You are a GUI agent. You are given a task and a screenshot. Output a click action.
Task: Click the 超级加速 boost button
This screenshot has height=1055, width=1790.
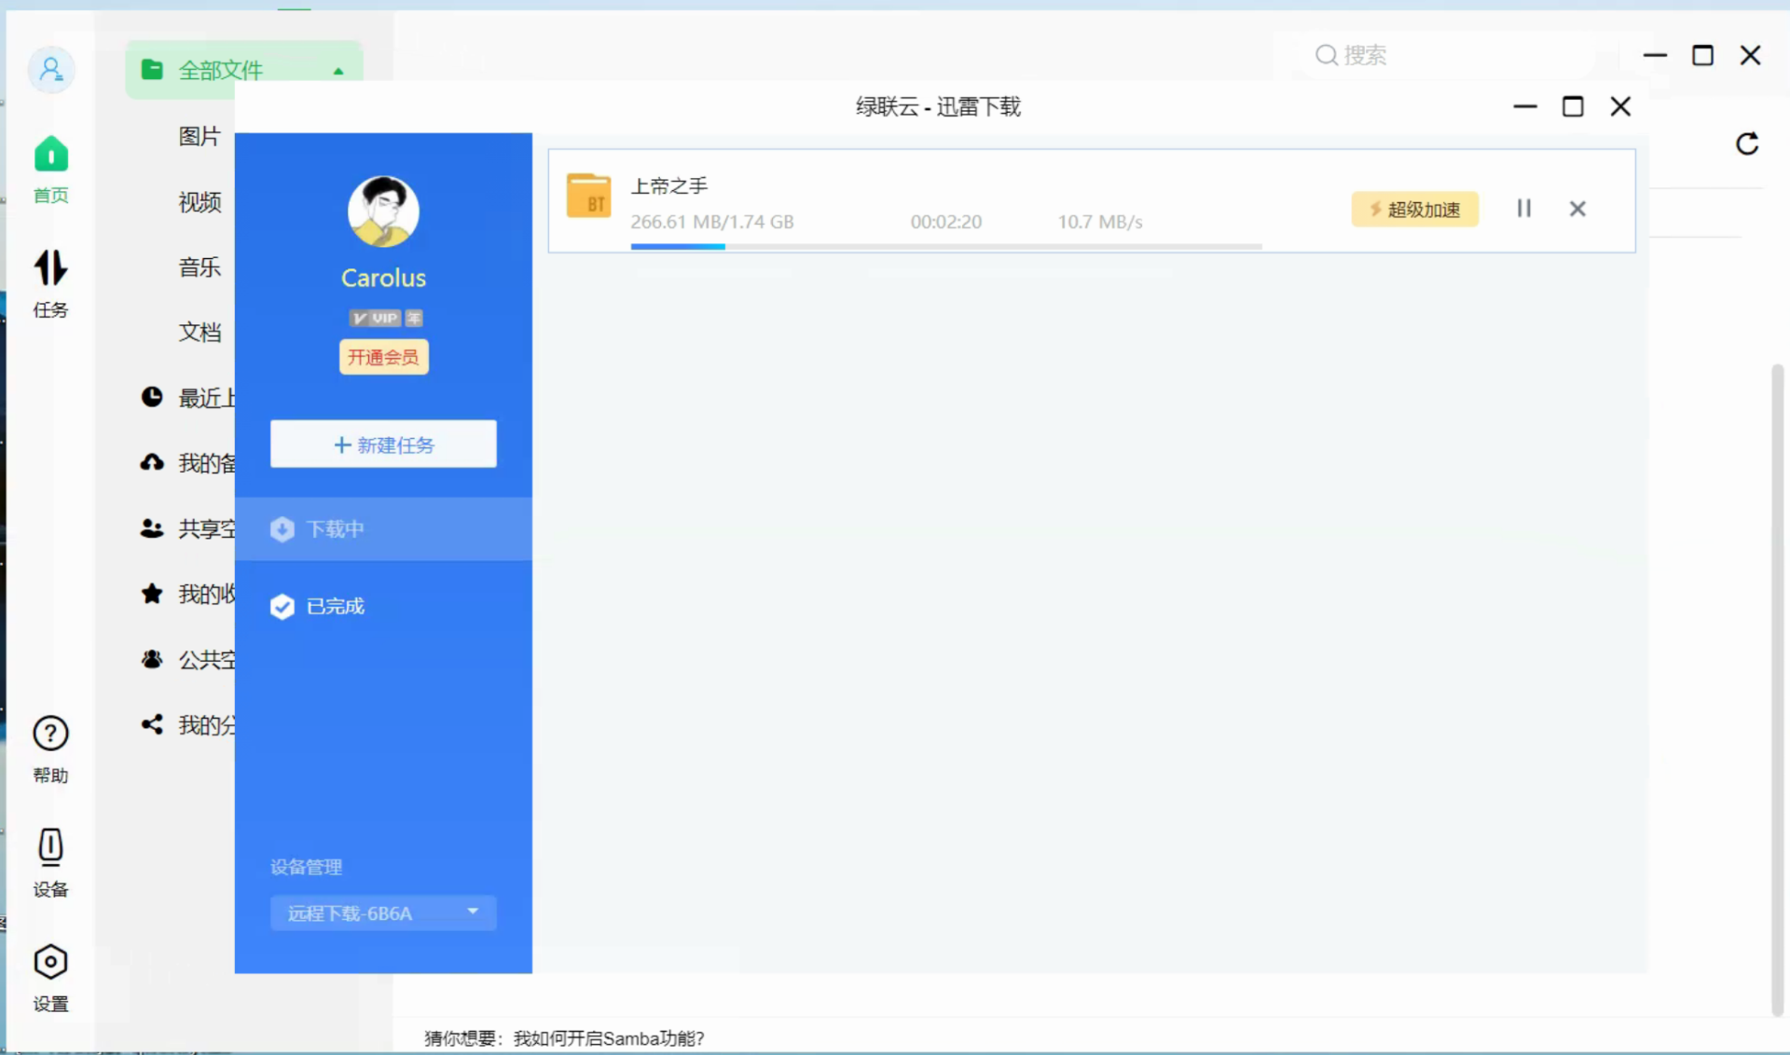pyautogui.click(x=1414, y=209)
